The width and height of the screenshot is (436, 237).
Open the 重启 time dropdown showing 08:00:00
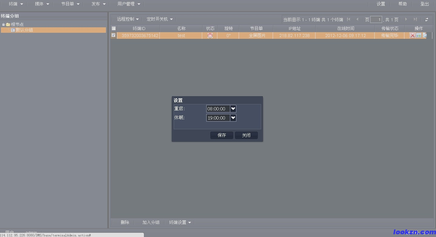233,109
